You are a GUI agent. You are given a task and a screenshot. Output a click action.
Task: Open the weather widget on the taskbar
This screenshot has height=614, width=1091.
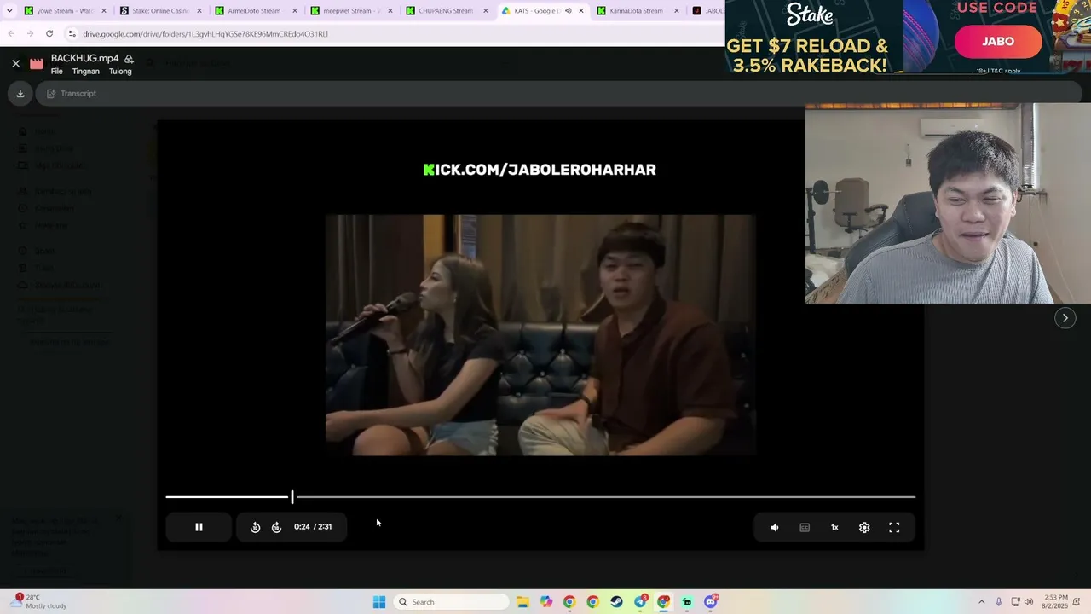(x=40, y=602)
